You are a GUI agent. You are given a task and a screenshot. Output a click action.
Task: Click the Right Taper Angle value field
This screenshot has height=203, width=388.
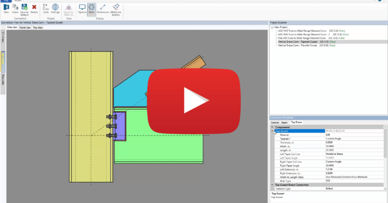coord(354,166)
